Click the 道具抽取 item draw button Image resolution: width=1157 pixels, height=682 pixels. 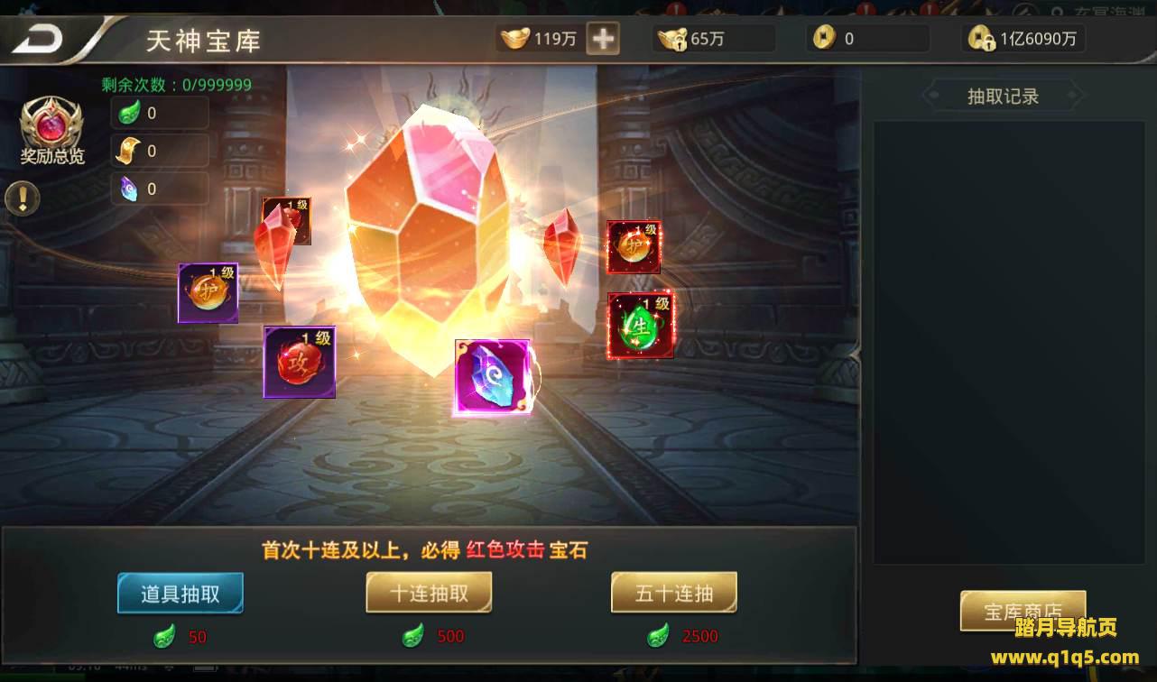pos(180,593)
